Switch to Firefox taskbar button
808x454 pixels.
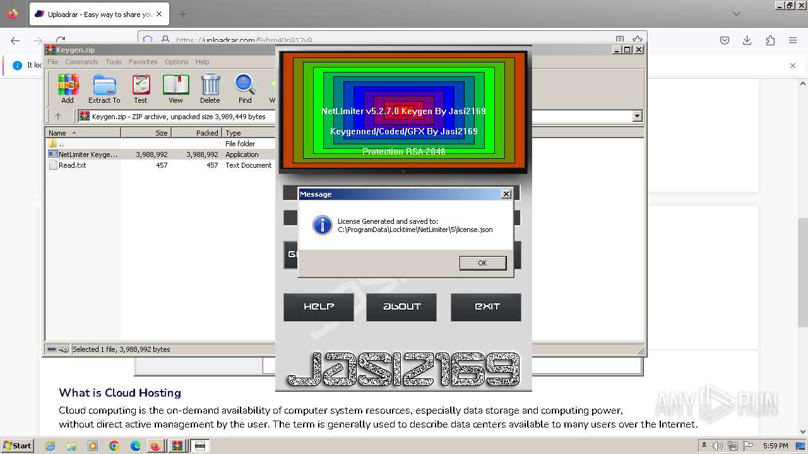(x=155, y=446)
